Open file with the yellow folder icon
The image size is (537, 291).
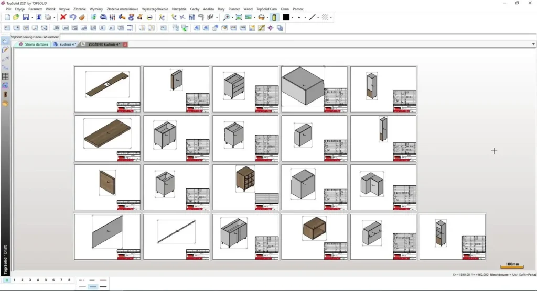pyautogui.click(x=16, y=17)
